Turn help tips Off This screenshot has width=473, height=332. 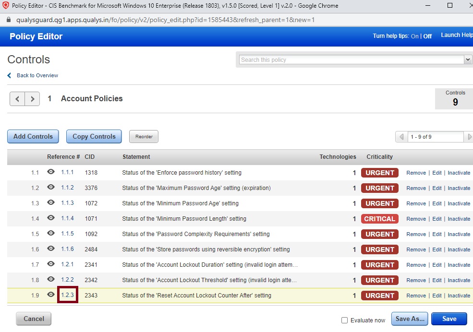tap(427, 36)
